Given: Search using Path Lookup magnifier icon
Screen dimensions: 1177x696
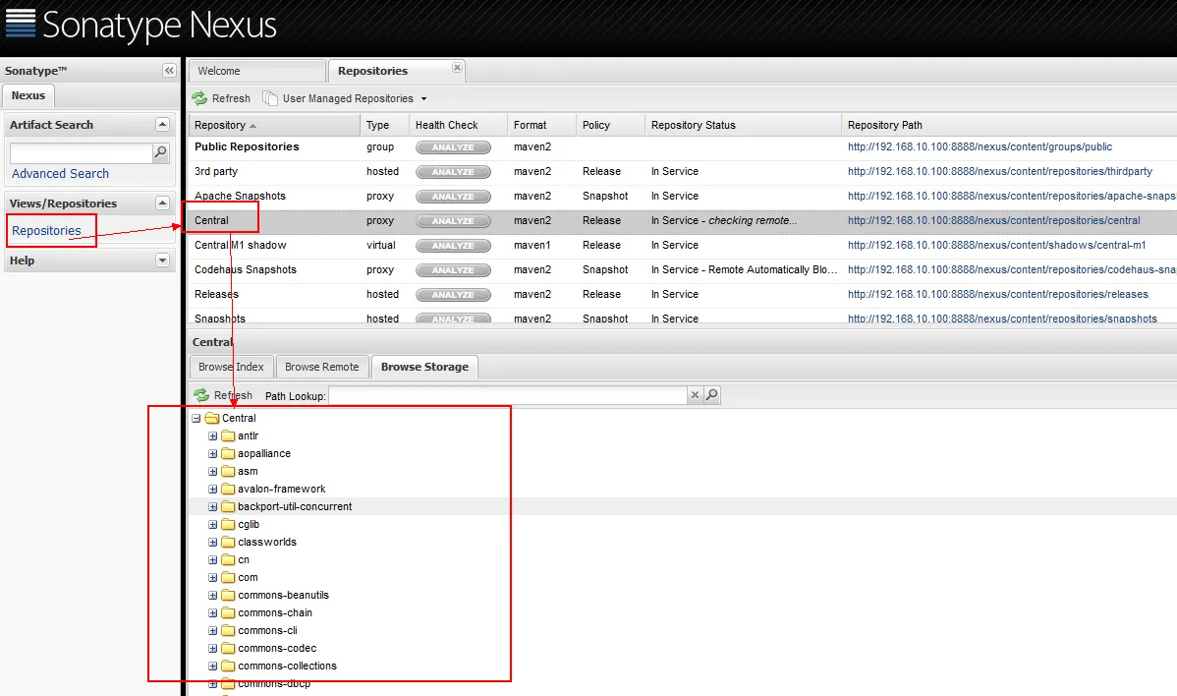Looking at the screenshot, I should point(711,395).
